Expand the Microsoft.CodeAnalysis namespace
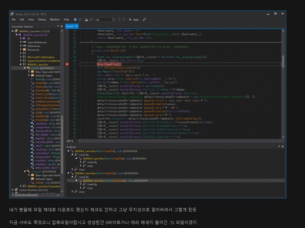 click(x=21, y=57)
